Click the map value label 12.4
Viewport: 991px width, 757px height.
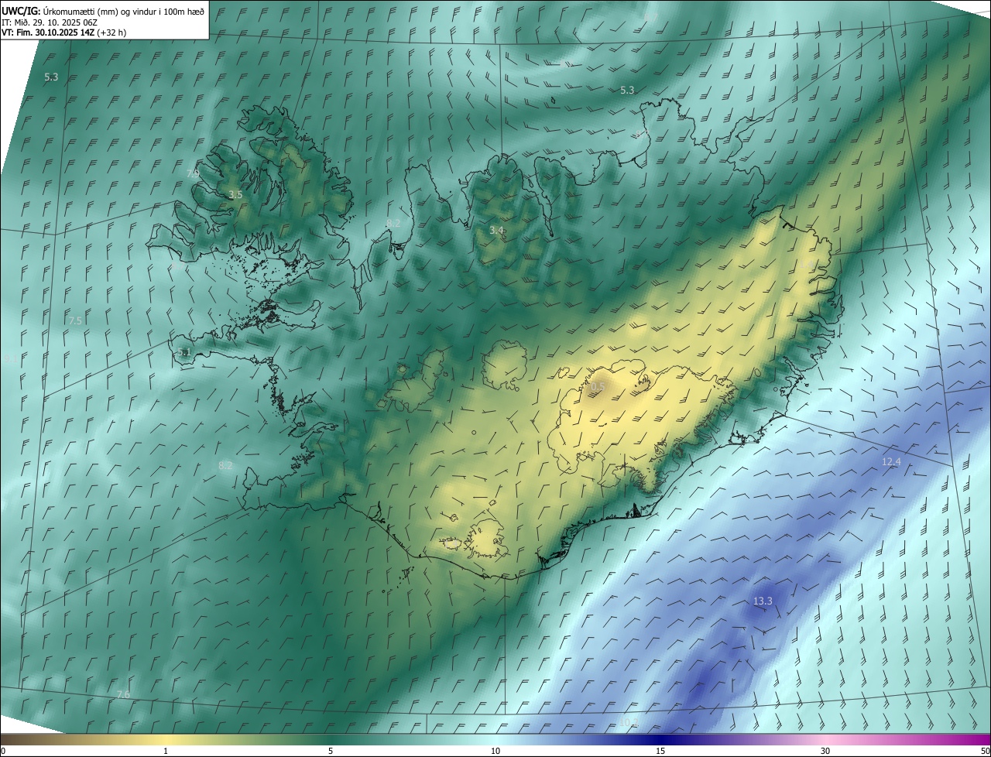(891, 461)
